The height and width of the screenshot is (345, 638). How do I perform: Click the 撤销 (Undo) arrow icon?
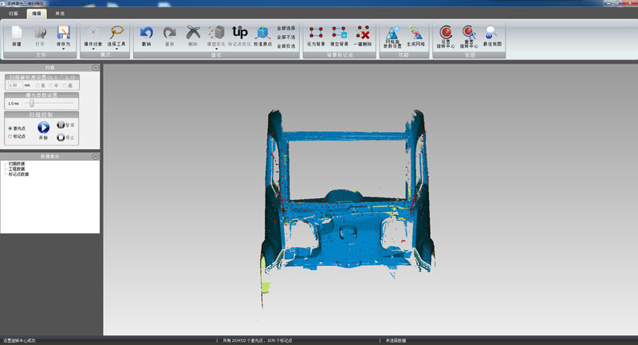click(x=146, y=33)
